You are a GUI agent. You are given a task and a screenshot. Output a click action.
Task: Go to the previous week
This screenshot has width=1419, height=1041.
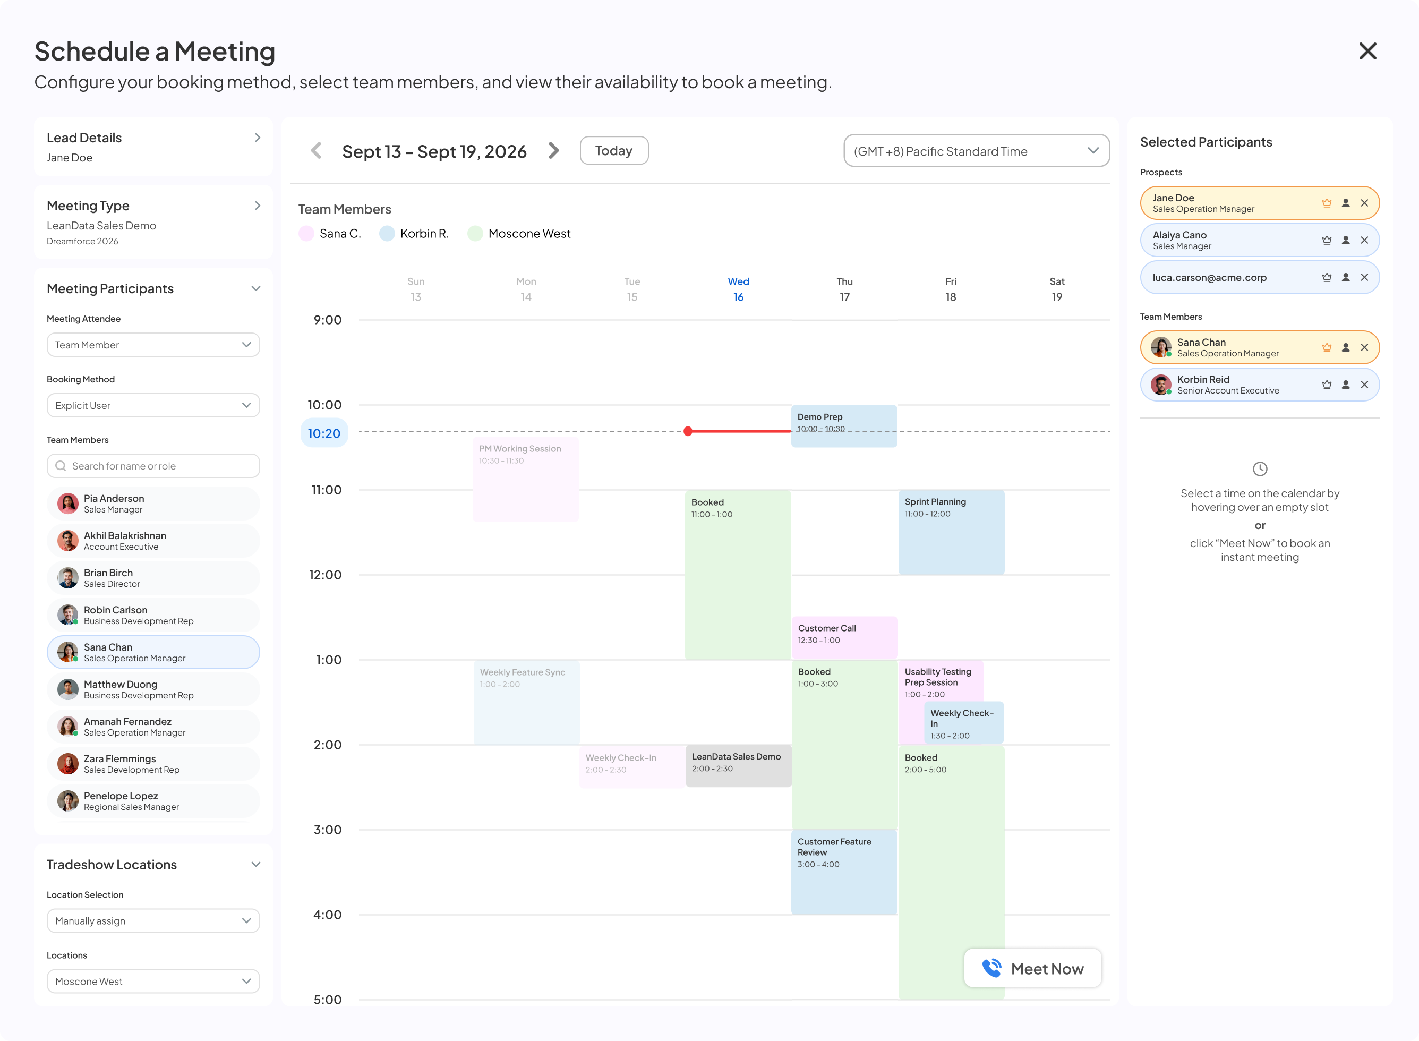coord(317,151)
